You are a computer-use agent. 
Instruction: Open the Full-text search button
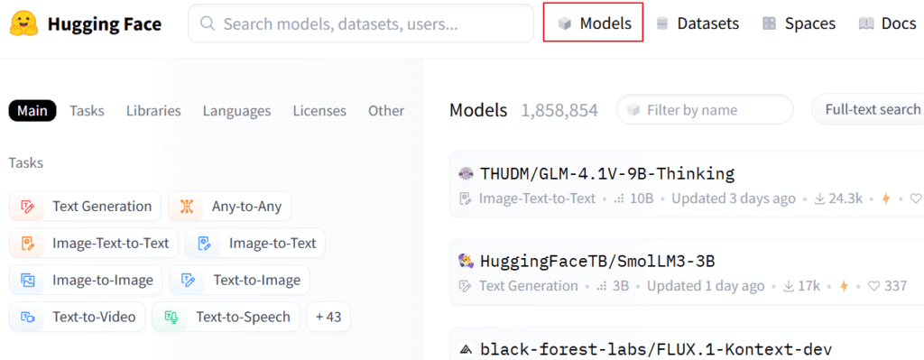(867, 109)
